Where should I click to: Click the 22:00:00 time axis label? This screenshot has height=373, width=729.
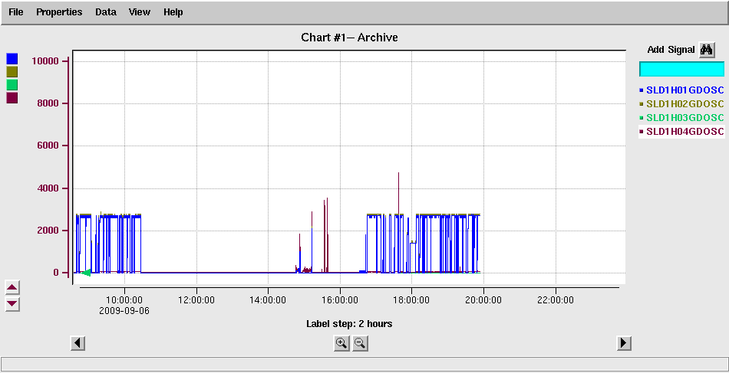point(556,300)
